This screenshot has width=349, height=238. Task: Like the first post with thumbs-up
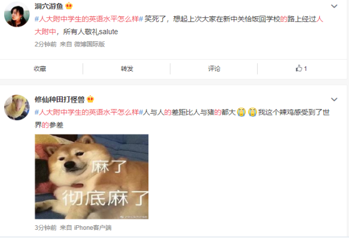301,68
